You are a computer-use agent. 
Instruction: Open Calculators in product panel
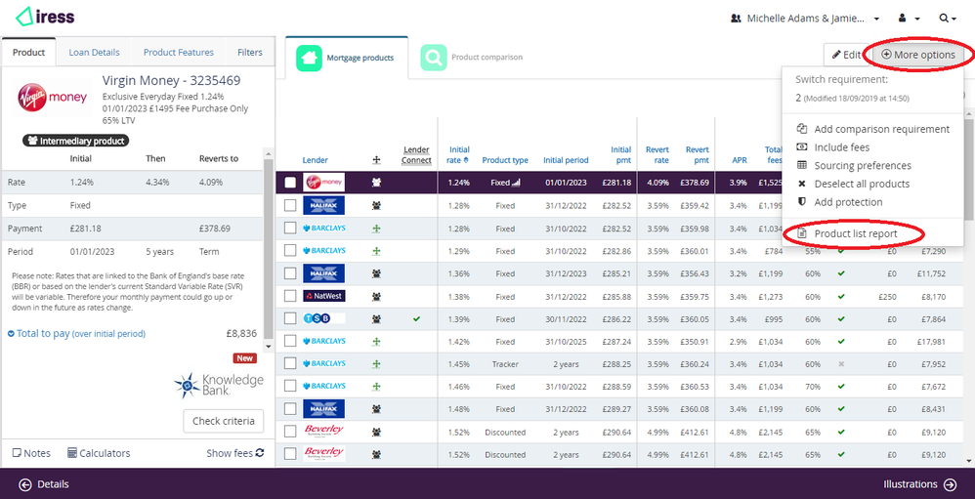tap(99, 453)
